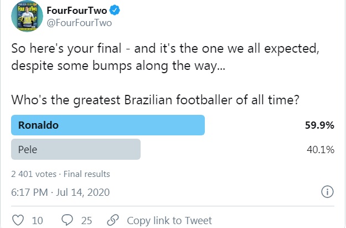Select the Ronaldo poll result bar
This screenshot has width=346, height=228.
[x=108, y=125]
